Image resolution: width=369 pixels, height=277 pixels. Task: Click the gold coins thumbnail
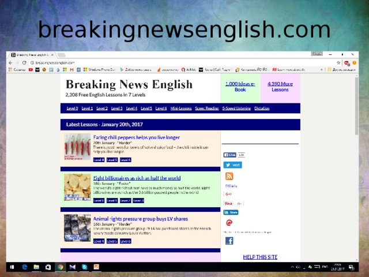click(77, 187)
